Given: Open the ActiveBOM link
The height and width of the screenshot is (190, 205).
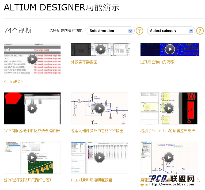Looking at the screenshot, I should coord(14,82).
